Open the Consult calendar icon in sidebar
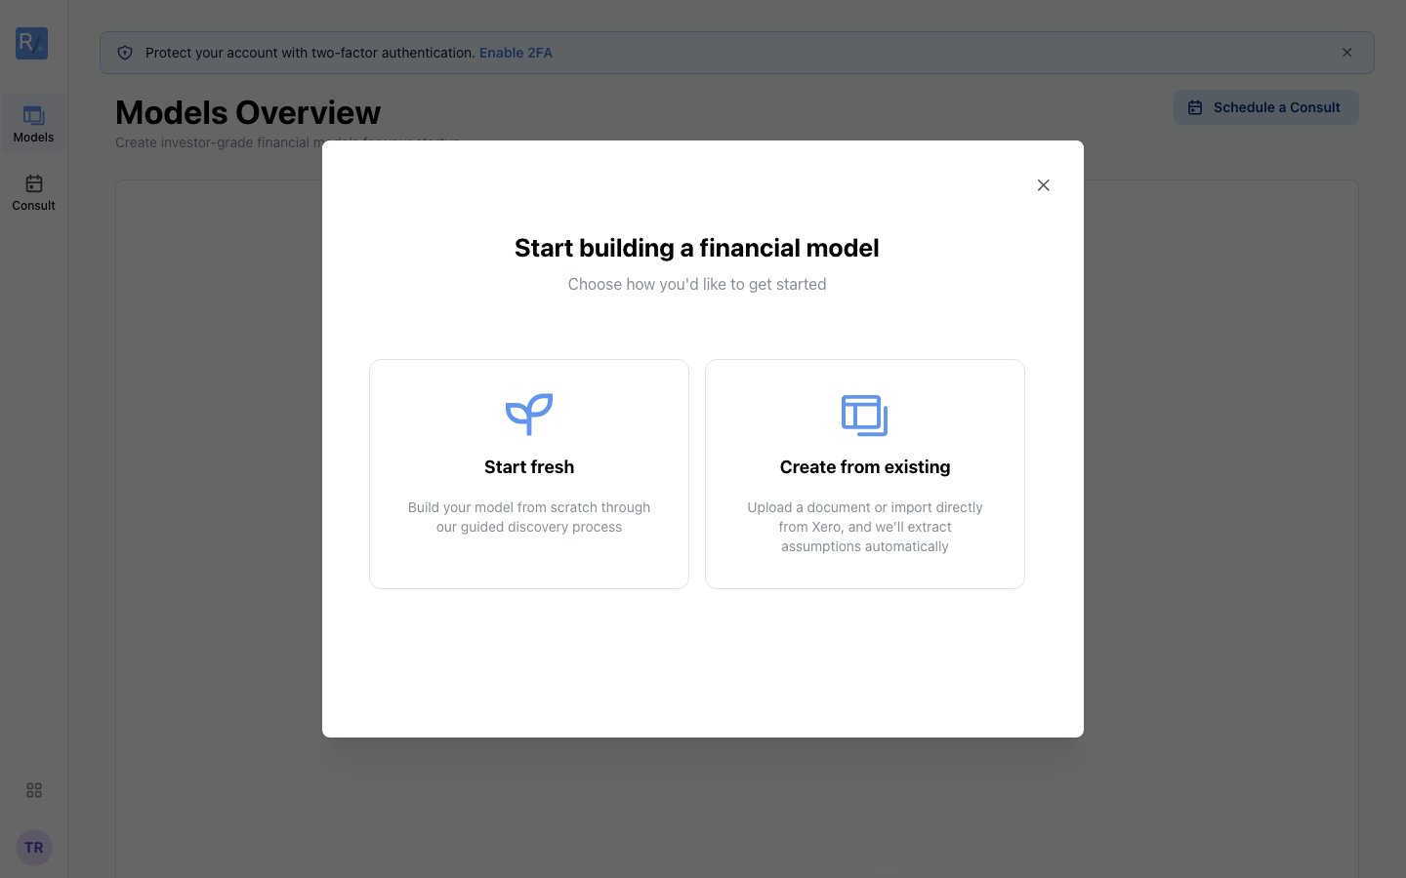This screenshot has height=878, width=1406. click(33, 183)
